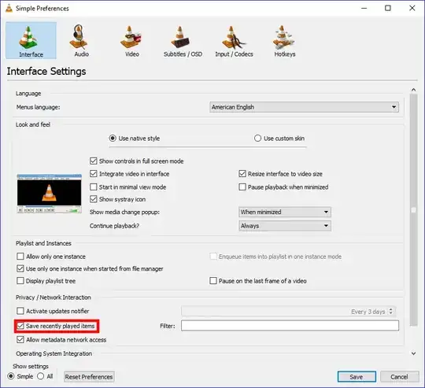Click the Every 3 days update interval stepper
425x388 pixels.
point(390,312)
